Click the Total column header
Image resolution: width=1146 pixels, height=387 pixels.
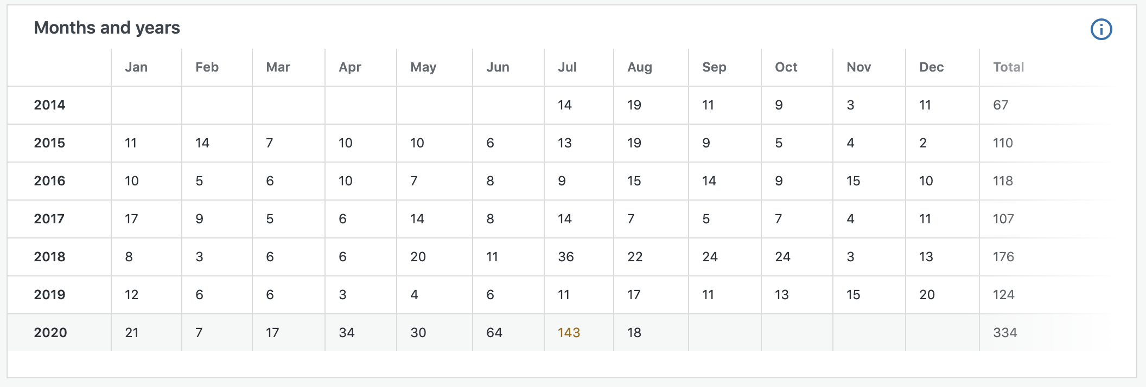pos(1008,67)
